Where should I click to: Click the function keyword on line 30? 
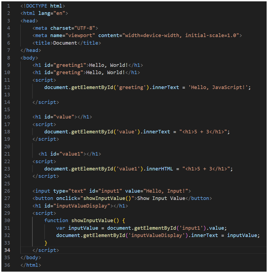tap(56, 220)
